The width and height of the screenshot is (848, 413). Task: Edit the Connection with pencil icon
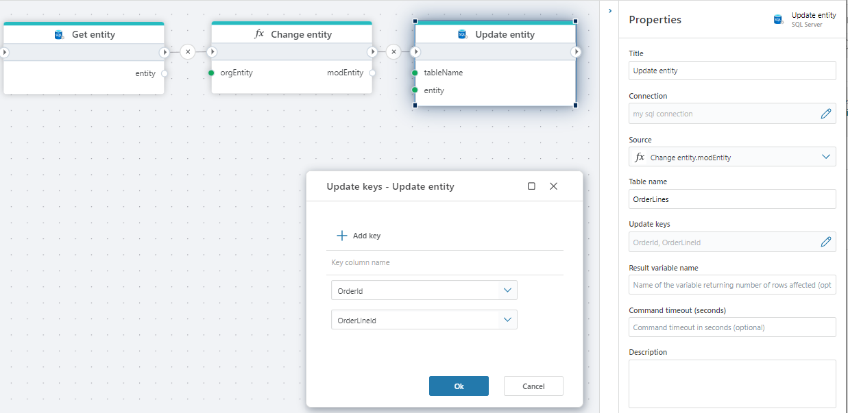825,114
